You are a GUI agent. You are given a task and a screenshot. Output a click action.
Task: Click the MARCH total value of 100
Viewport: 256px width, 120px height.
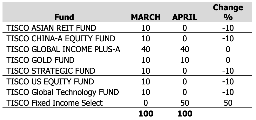(146, 113)
